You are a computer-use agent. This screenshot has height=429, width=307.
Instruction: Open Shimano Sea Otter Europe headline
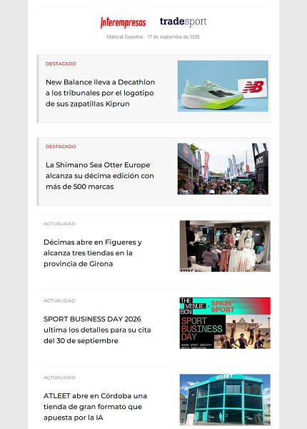tap(100, 176)
